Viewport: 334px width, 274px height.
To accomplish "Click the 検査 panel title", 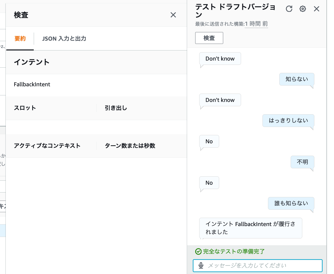I will (x=21, y=15).
